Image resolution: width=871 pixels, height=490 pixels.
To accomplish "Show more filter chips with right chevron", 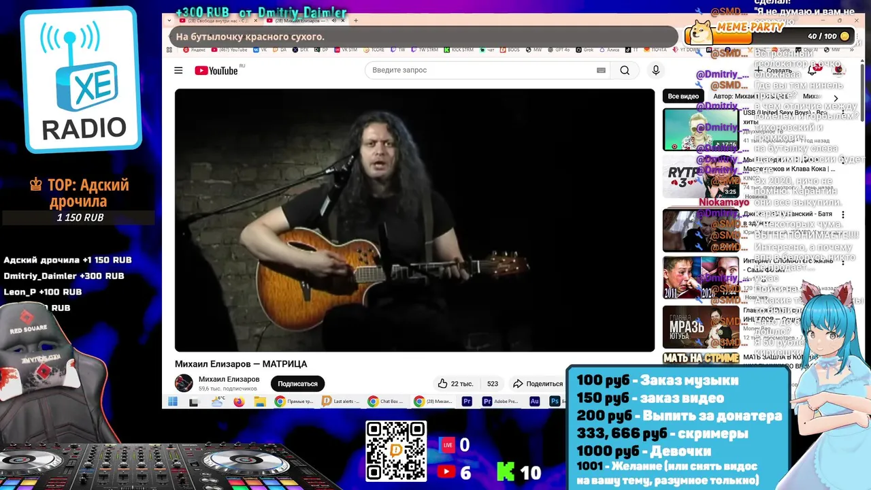I will [836, 97].
